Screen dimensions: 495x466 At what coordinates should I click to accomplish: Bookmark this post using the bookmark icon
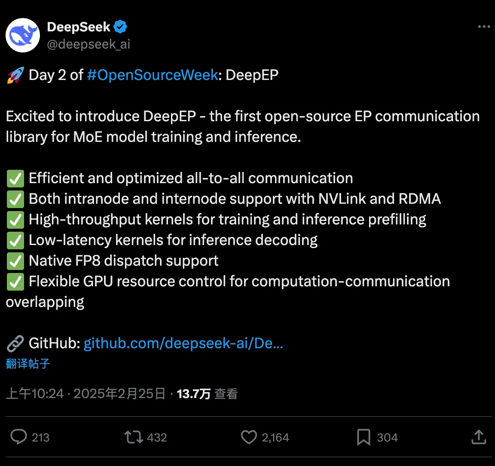363,437
